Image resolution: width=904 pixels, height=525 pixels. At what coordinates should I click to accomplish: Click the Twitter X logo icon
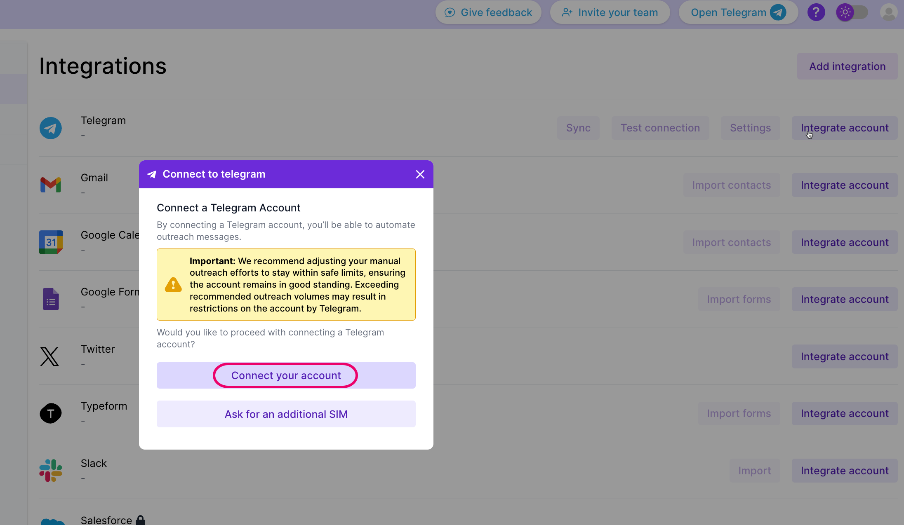[x=49, y=356]
